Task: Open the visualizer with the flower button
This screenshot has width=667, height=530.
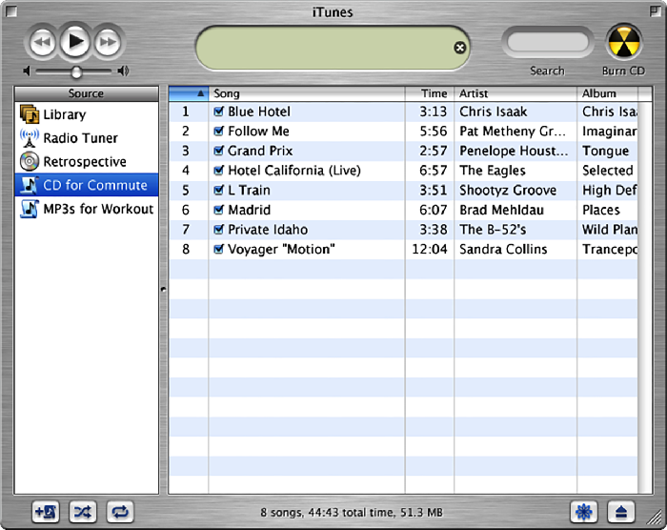Action: [584, 512]
